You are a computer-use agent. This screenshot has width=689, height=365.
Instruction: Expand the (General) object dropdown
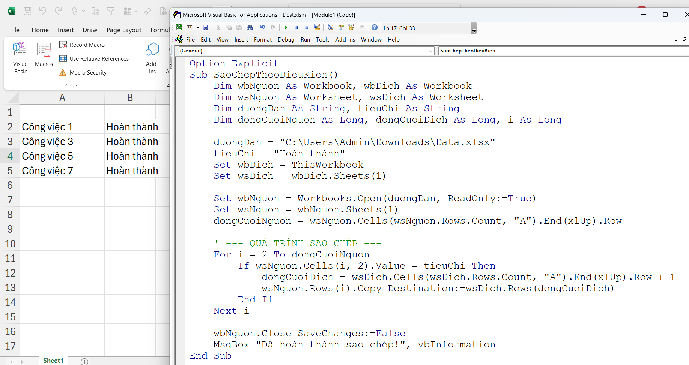coord(430,51)
